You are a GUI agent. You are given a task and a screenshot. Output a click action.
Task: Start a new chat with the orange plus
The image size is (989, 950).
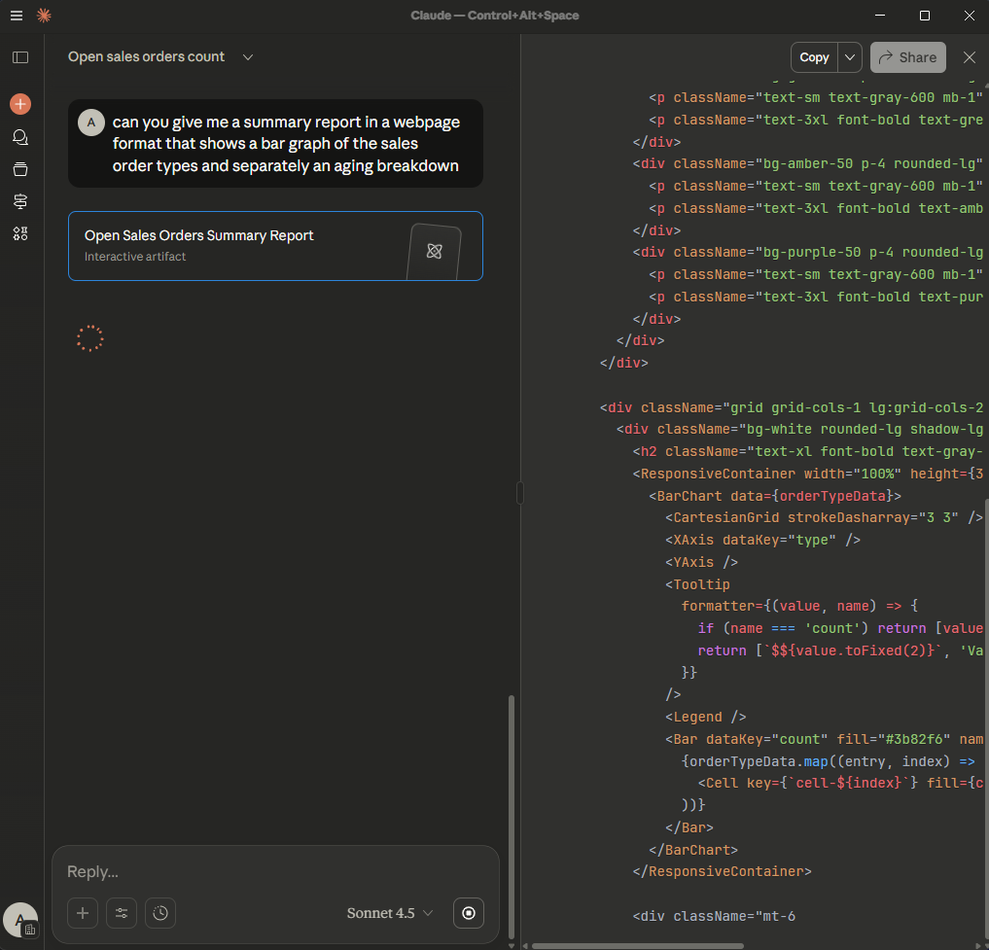click(20, 104)
